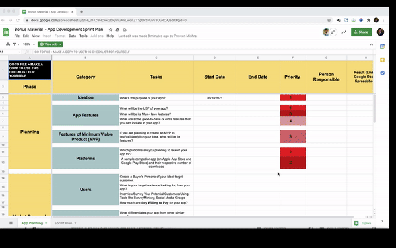Open the 100% zoom dropdown
Screen dimensions: 396x248
pos(29,44)
